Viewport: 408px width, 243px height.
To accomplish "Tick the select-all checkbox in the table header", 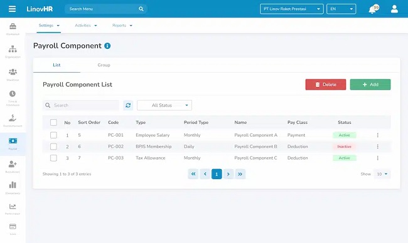I will click(53, 122).
